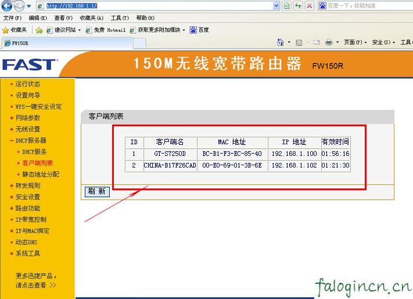Click the 收藏夹 favorites star button
Image resolution: width=413 pixels, height=299 pixels.
click(15, 30)
